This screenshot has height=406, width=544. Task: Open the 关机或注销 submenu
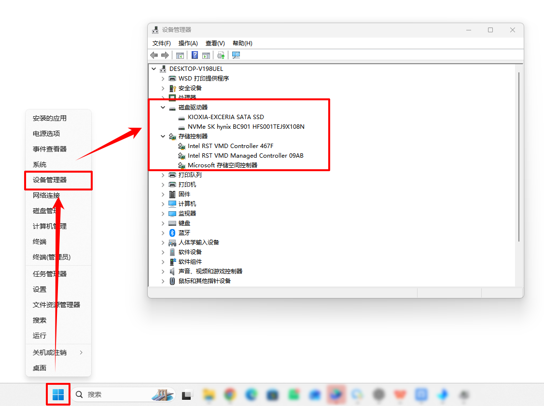58,352
